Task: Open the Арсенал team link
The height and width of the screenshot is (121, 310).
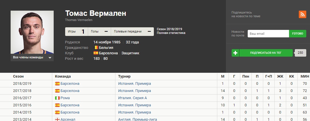Action: (x=68, y=119)
